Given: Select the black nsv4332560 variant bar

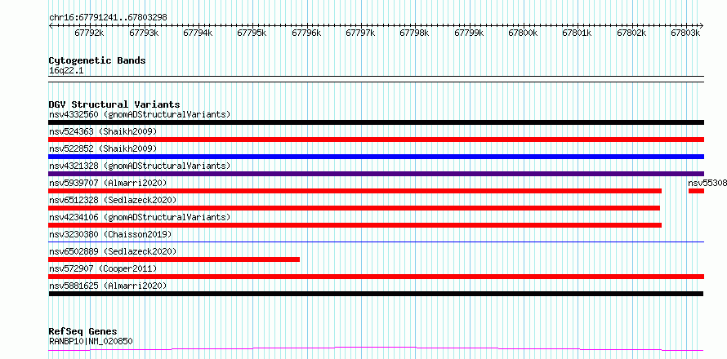Looking at the screenshot, I should coord(376,122).
